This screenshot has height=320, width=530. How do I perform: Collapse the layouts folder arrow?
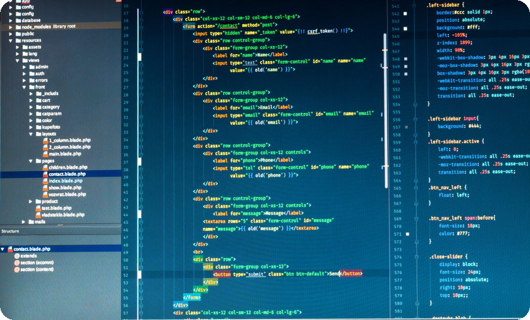31,134
